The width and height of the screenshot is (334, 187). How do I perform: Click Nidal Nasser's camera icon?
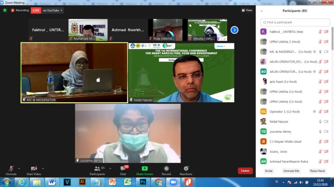pyautogui.click(x=326, y=122)
